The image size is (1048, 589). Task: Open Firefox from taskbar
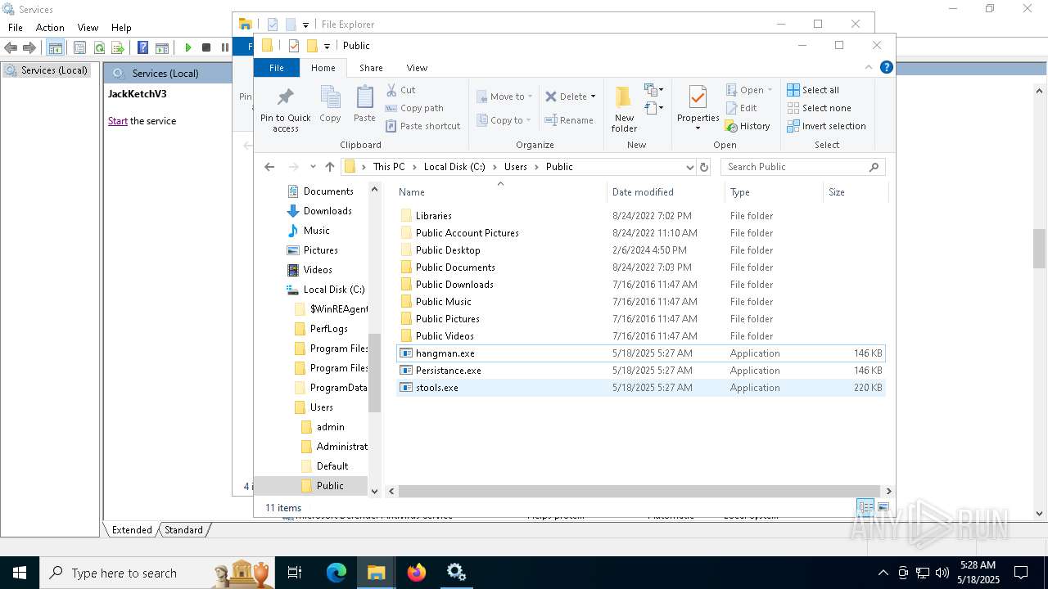coord(417,573)
